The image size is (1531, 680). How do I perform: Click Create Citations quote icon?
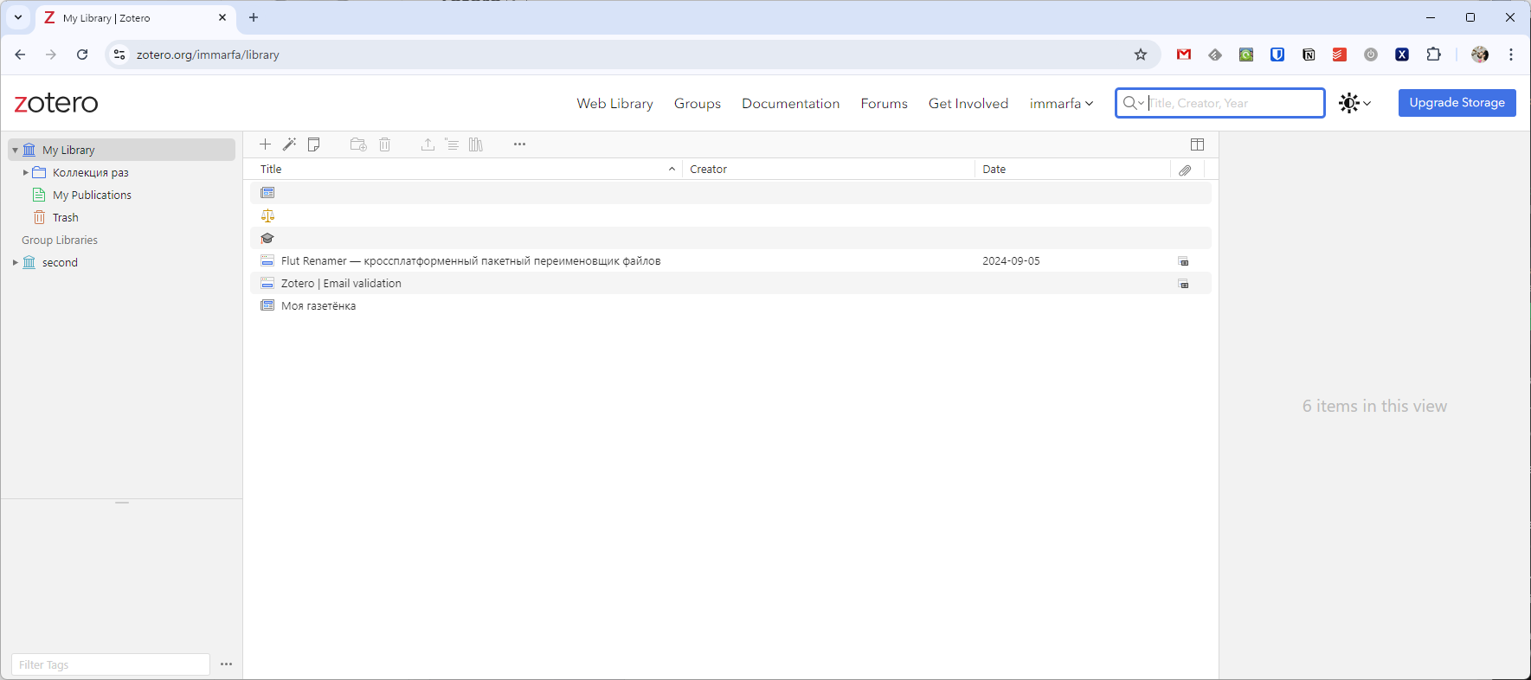tap(452, 144)
